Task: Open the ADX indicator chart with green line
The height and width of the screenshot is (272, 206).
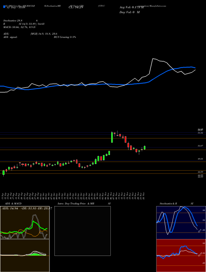Action: click(x=25, y=223)
